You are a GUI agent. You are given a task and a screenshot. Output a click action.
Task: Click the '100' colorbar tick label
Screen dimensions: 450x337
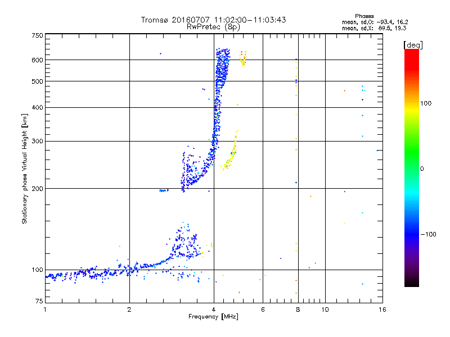(426, 103)
